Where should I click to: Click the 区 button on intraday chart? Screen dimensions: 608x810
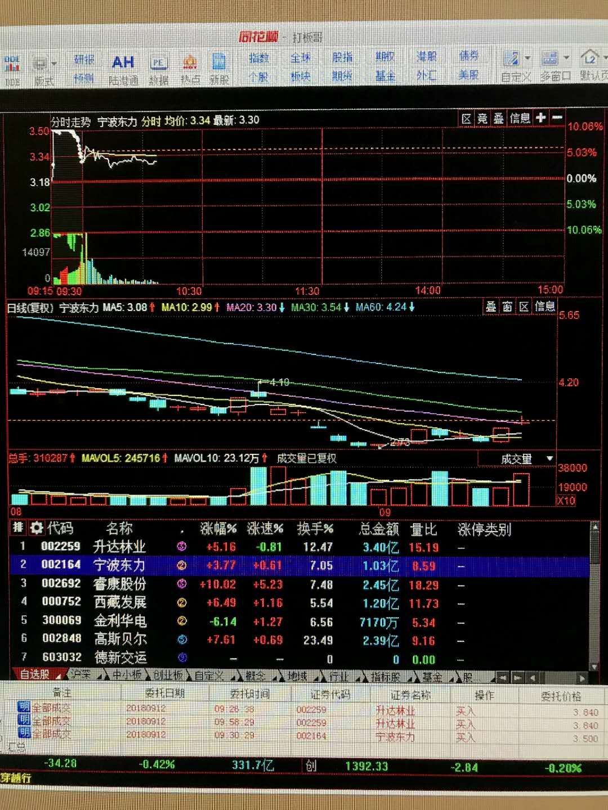tap(466, 119)
